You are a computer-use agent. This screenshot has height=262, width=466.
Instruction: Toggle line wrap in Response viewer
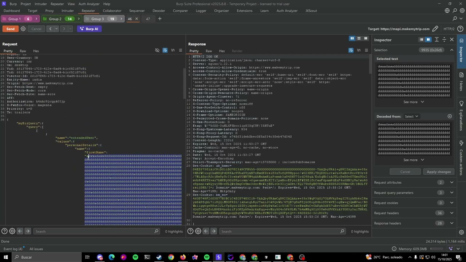(351, 51)
